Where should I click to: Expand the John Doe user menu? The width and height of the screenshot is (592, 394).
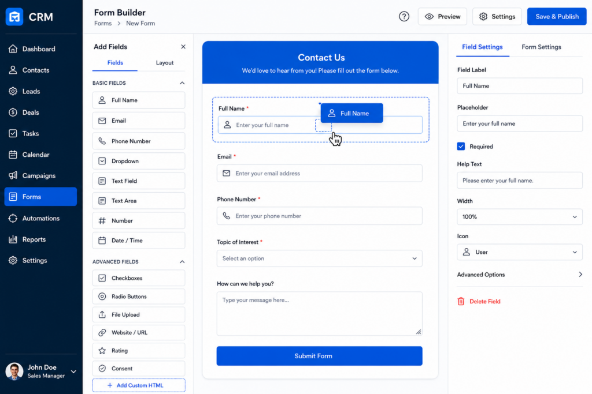point(73,372)
